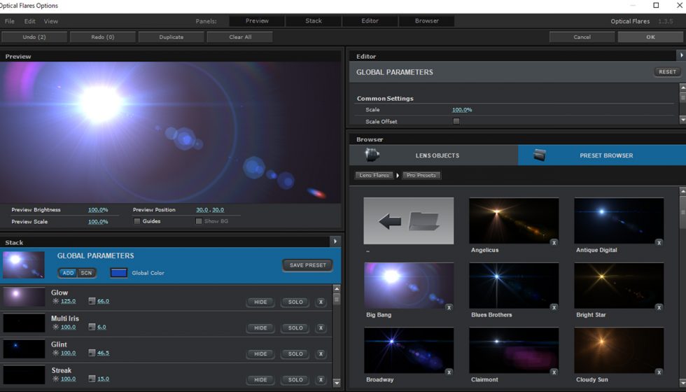
Task: Toggle the Scale Offset checkbox
Action: click(456, 121)
